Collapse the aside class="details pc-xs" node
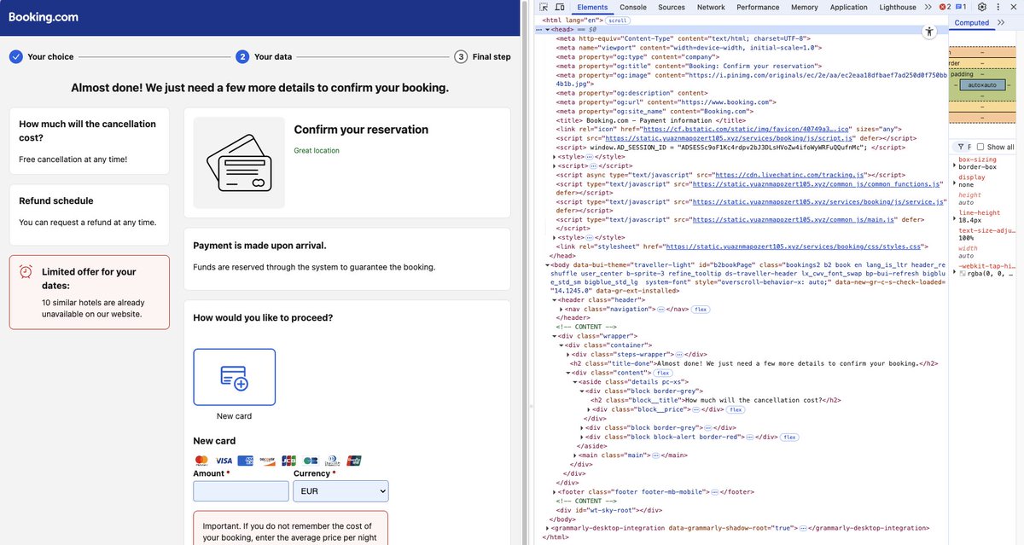The width and height of the screenshot is (1024, 545). click(x=575, y=381)
